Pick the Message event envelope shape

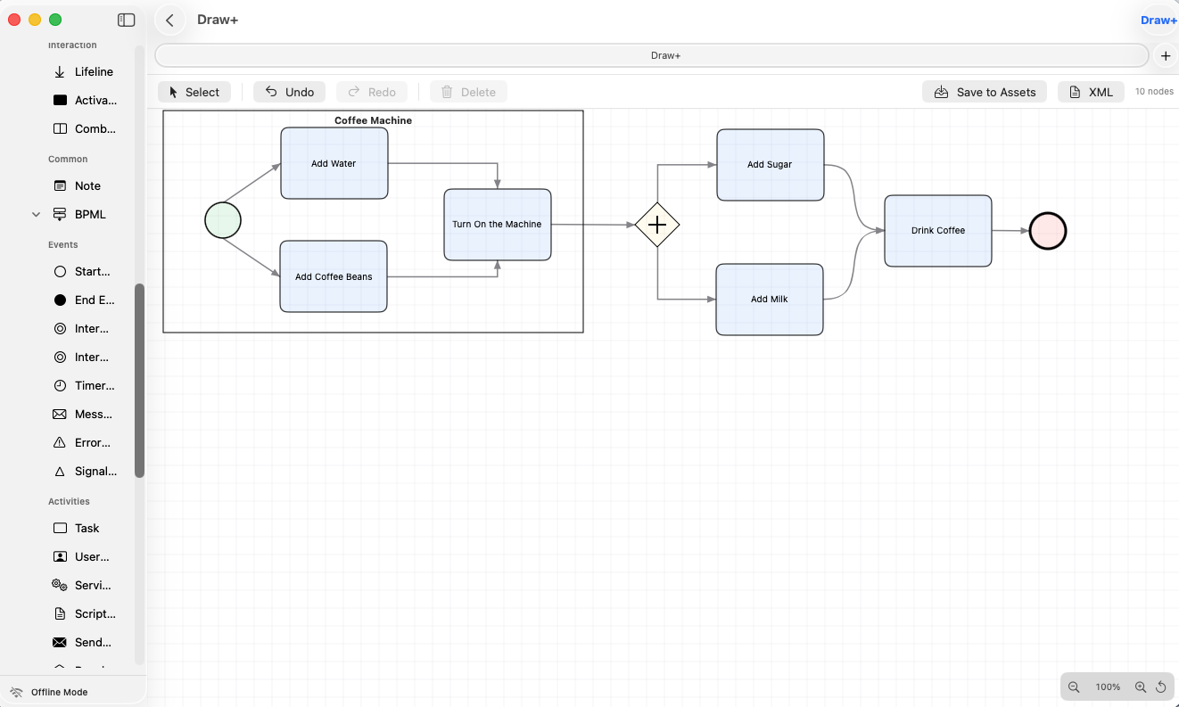pos(84,414)
